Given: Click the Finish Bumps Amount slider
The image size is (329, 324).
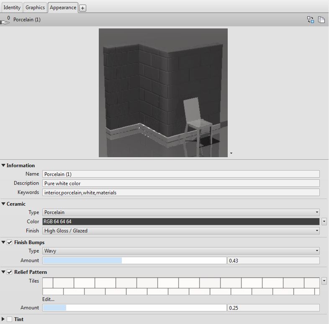Looking at the screenshot, I should click(x=134, y=260).
